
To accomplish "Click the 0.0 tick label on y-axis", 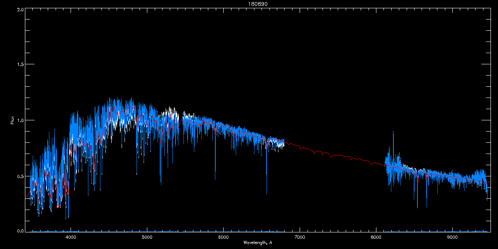I will pyautogui.click(x=20, y=231).
